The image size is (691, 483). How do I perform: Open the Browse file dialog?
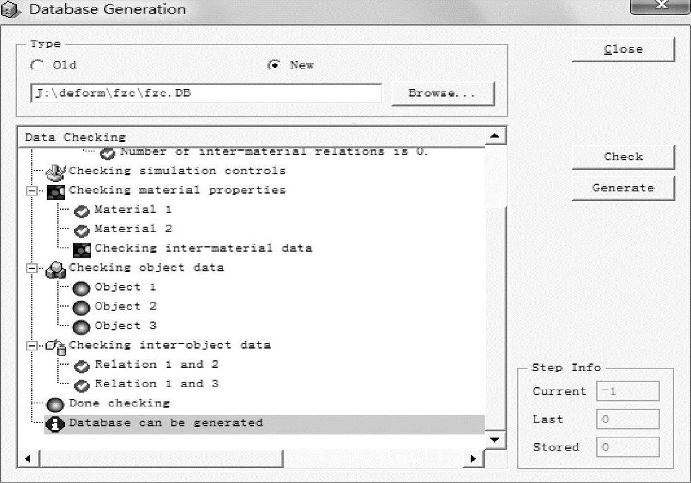pyautogui.click(x=442, y=93)
